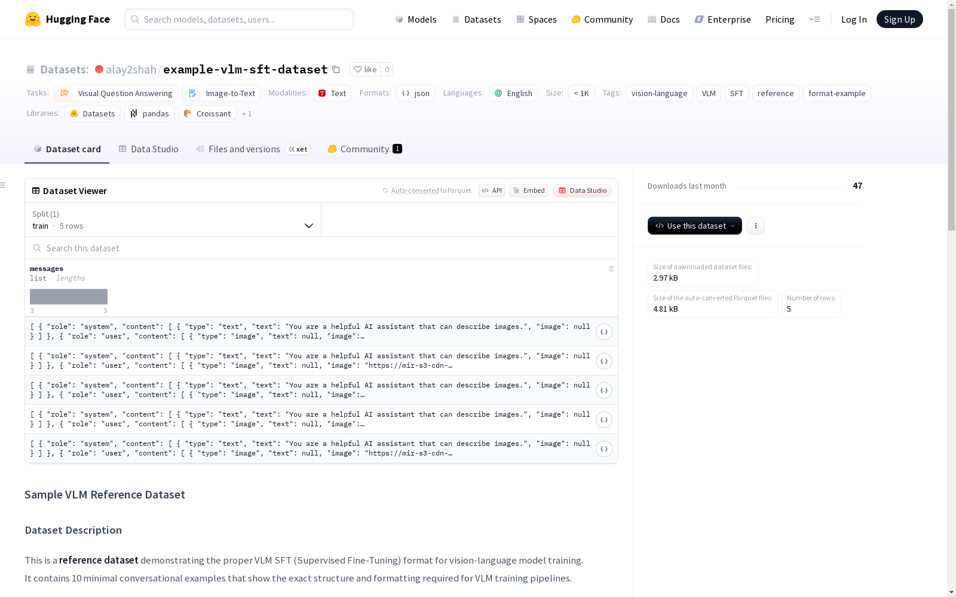Open the more options kebab menu
956x597 pixels.
[x=756, y=226]
